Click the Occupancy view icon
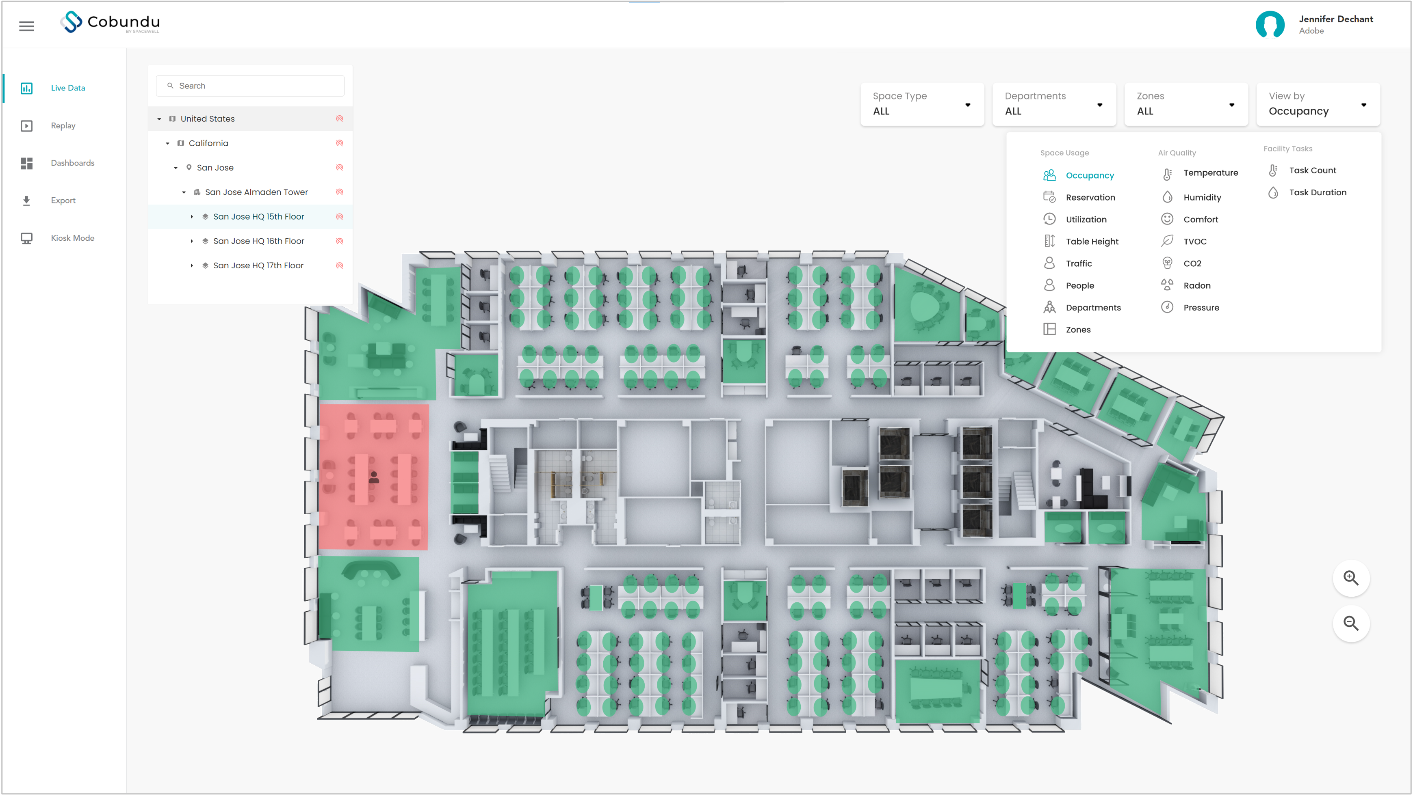This screenshot has width=1413, height=796. pyautogui.click(x=1050, y=175)
